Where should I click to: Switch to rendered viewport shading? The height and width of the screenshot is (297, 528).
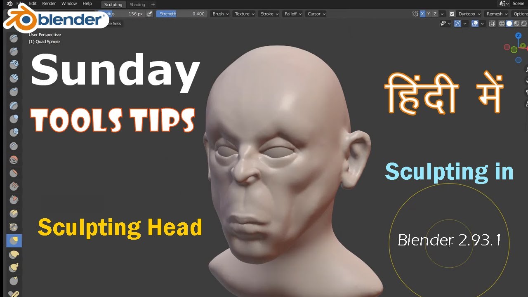point(523,24)
